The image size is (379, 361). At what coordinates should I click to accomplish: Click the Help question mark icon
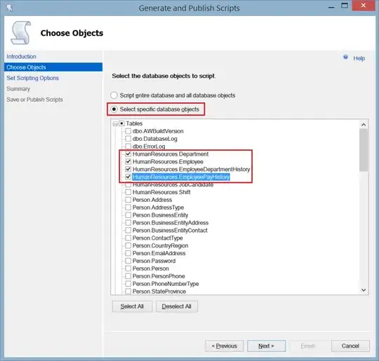345,57
